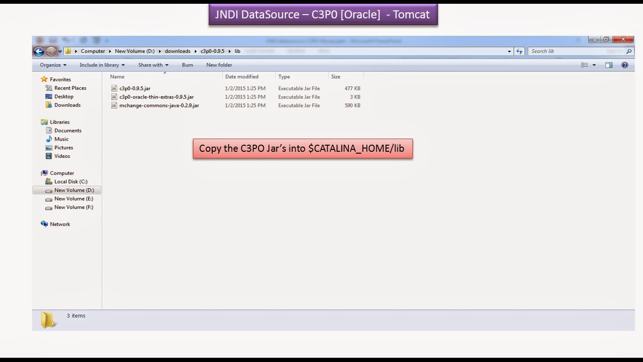The height and width of the screenshot is (362, 643).
Task: Open Desktop in the sidebar
Action: (64, 97)
